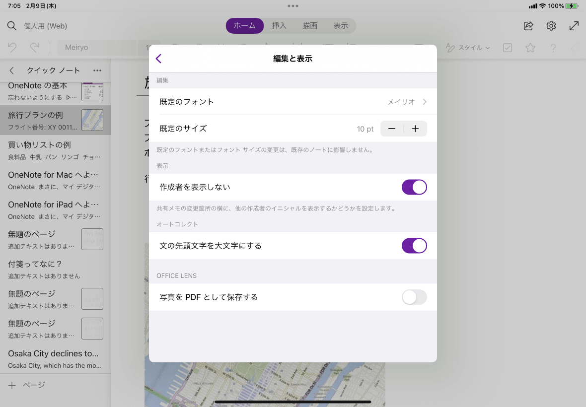Switch to the 描画 tab
This screenshot has height=407, width=586.
(310, 26)
